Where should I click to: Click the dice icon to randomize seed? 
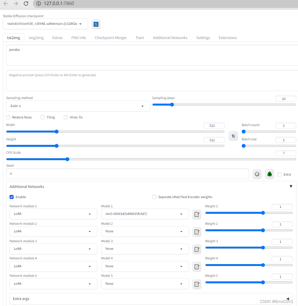tap(257, 174)
